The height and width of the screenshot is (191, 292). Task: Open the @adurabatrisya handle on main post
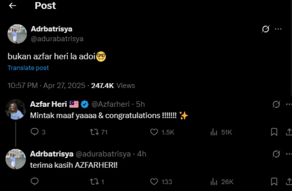click(x=57, y=39)
